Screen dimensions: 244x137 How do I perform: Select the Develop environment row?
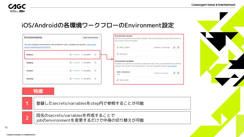coord(30,79)
